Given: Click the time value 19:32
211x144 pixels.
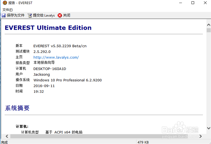Looking at the screenshot, I should [39, 92].
